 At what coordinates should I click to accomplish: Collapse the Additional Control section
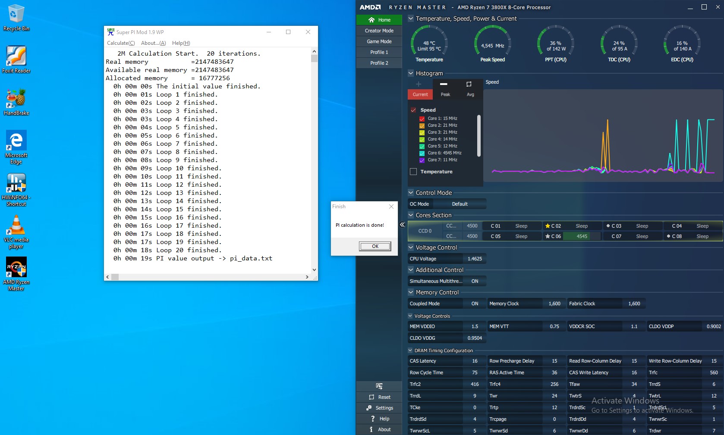pyautogui.click(x=411, y=270)
